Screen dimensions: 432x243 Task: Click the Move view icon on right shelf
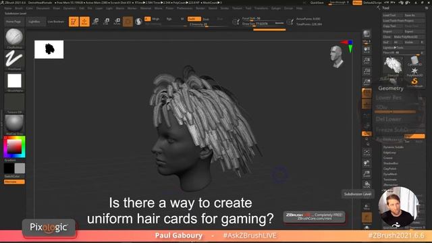(367, 163)
